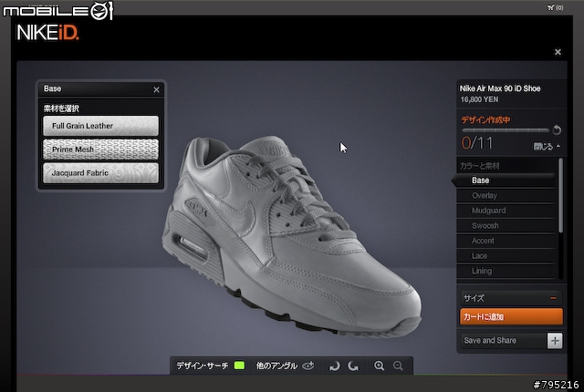Rotate shoe counterclockwise arrow icon

tap(353, 366)
